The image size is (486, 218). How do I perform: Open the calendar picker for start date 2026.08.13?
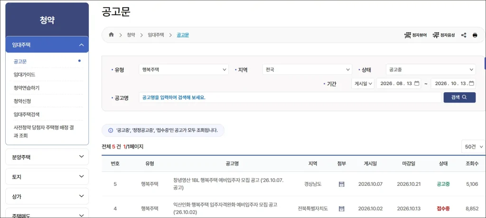click(417, 83)
